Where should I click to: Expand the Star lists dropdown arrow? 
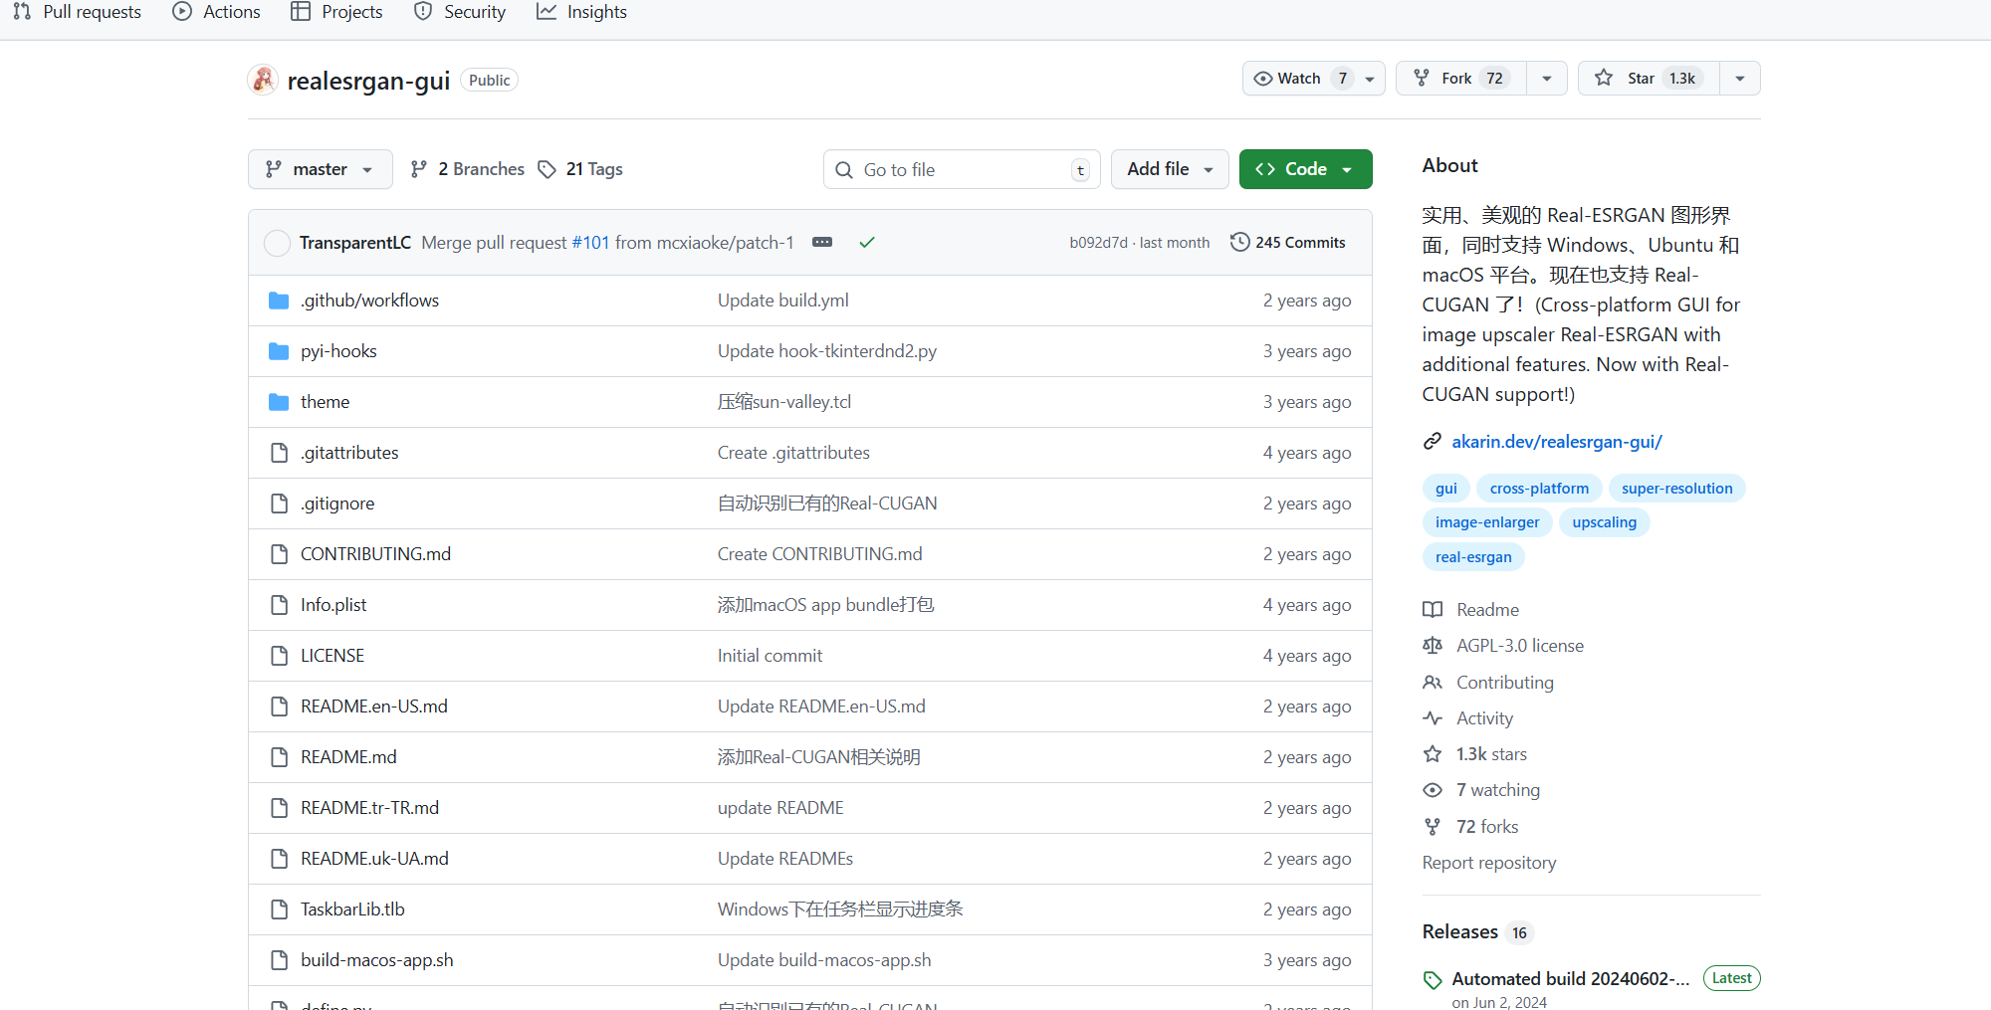pos(1740,79)
